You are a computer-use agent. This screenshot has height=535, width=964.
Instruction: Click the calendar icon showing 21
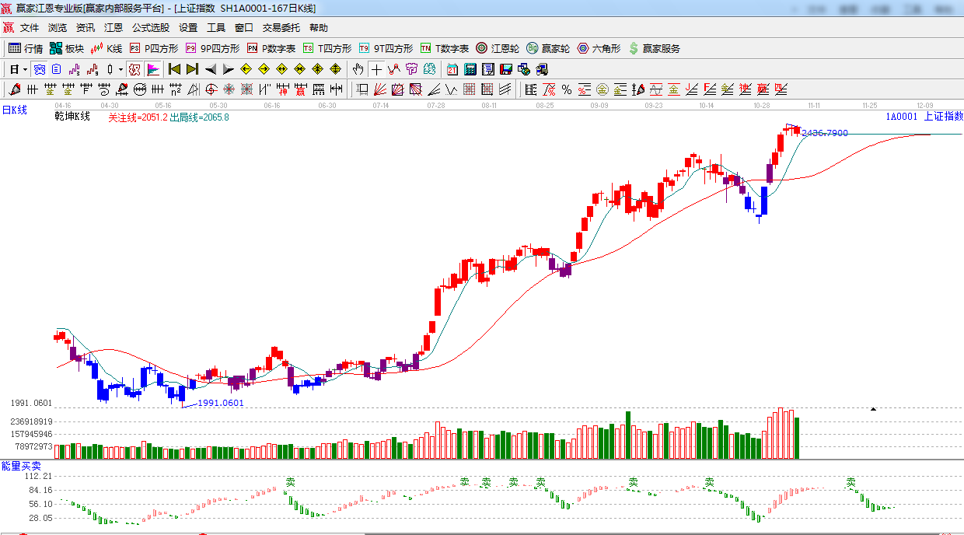click(452, 69)
